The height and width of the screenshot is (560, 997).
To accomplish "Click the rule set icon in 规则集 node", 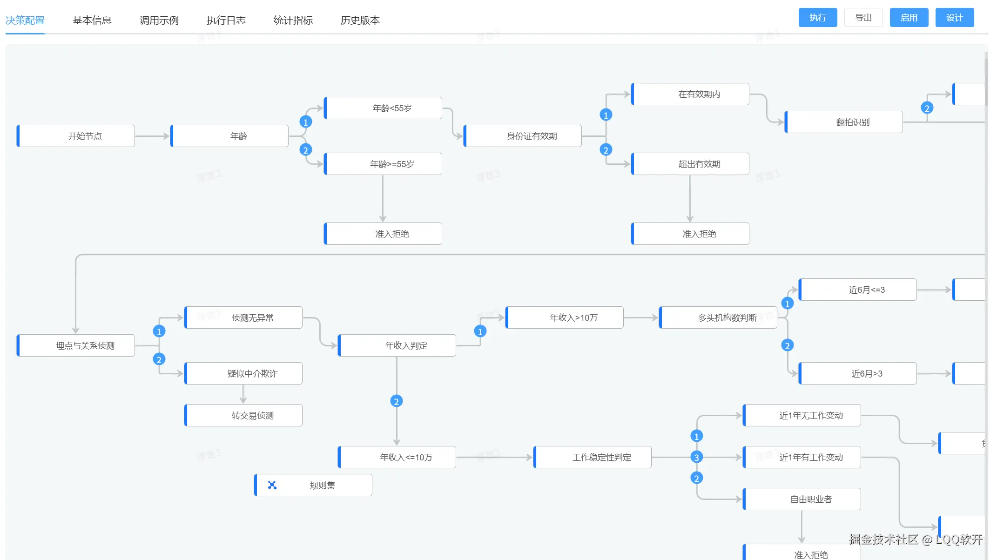I will point(272,485).
